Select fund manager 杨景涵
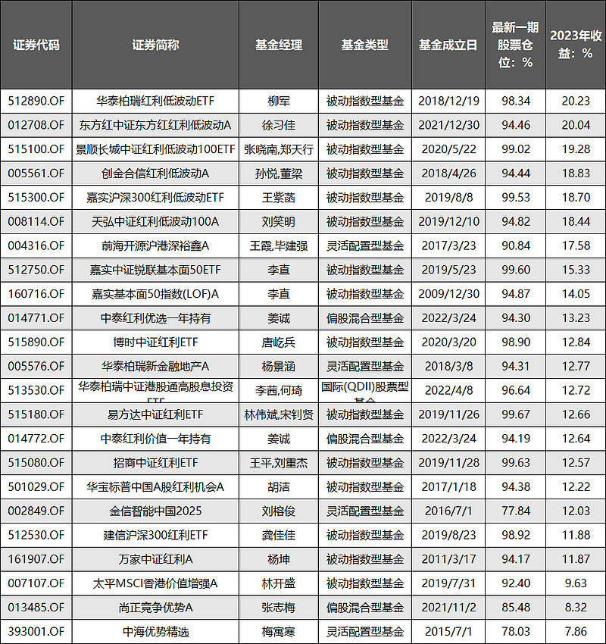This screenshot has height=644, width=606. [x=279, y=367]
